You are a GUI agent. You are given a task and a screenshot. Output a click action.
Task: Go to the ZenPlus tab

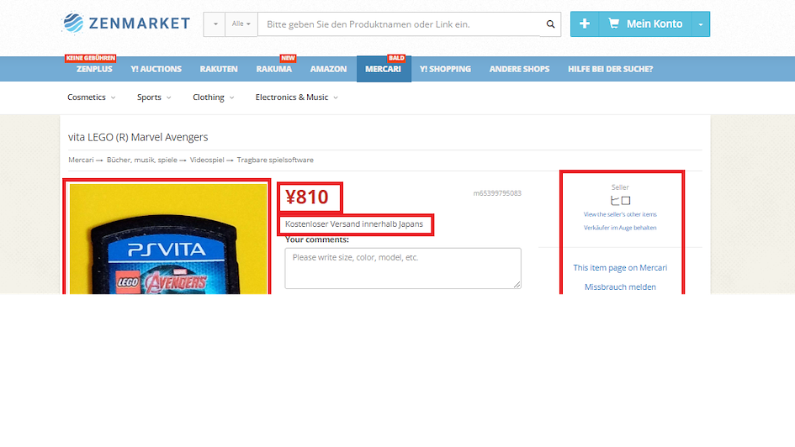pyautogui.click(x=94, y=69)
